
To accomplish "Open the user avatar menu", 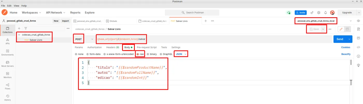I will tap(332, 13).
